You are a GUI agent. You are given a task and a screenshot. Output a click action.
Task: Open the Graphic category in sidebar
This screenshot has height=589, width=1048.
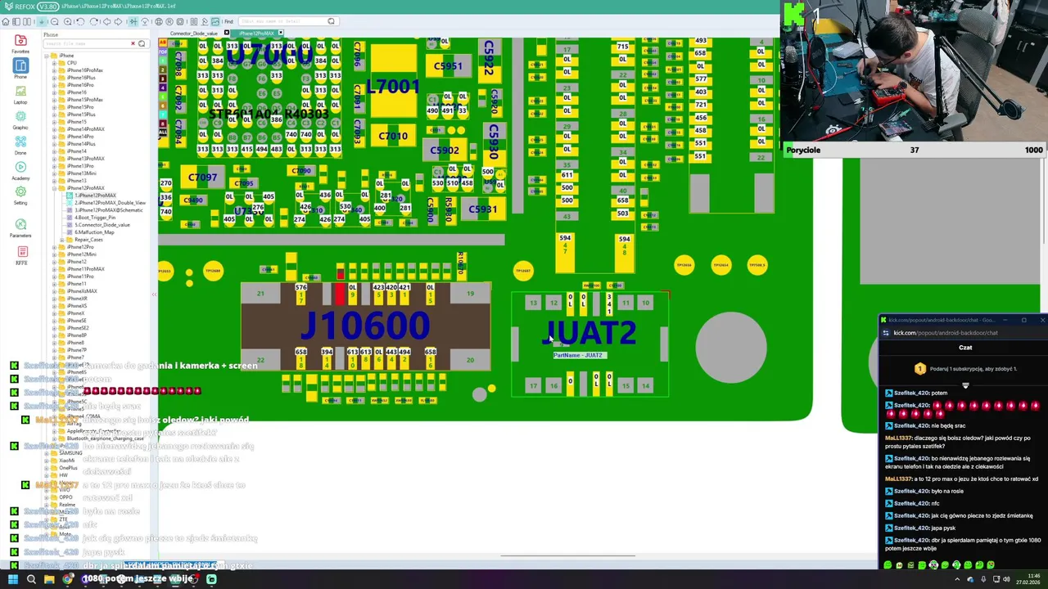coord(20,119)
